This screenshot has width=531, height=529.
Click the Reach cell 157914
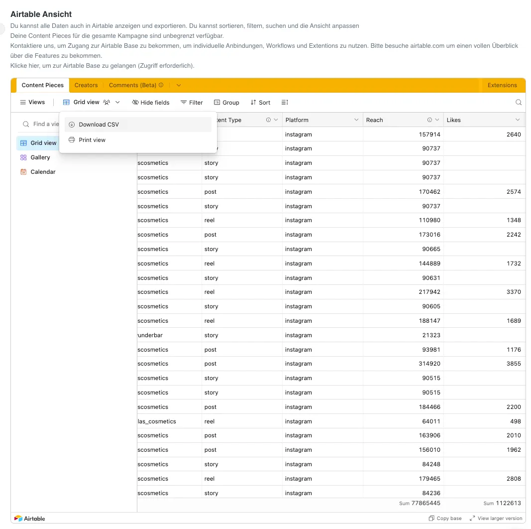403,134
